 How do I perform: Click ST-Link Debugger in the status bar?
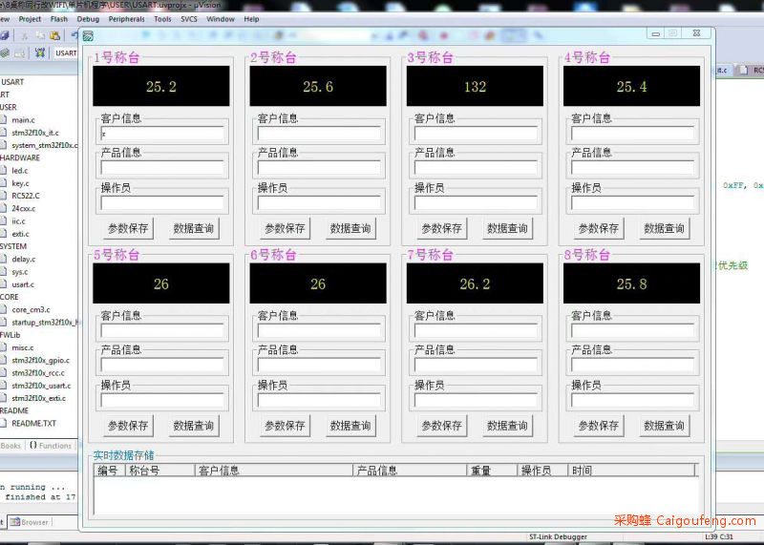coord(558,536)
